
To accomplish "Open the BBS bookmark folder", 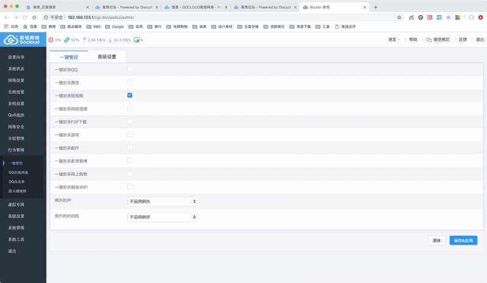I will pos(94,27).
